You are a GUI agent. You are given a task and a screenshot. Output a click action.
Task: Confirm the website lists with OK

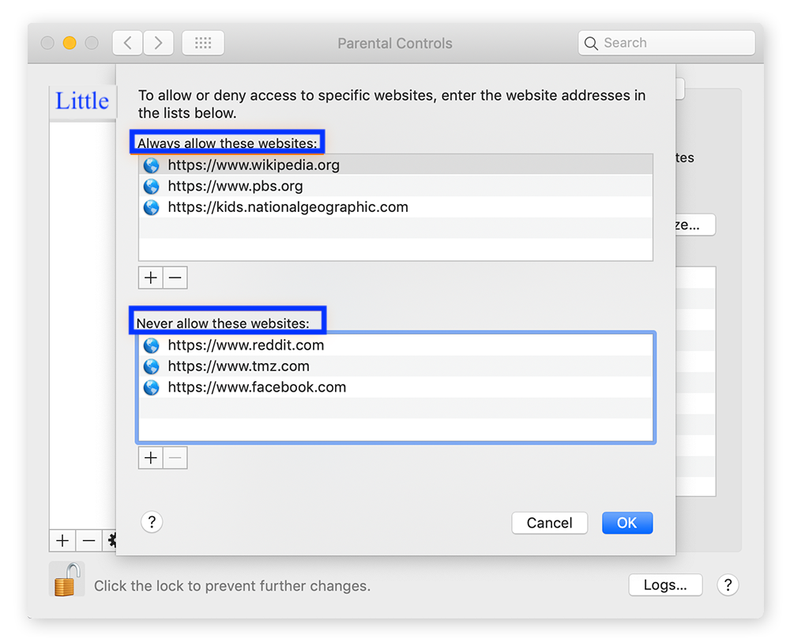(x=626, y=523)
